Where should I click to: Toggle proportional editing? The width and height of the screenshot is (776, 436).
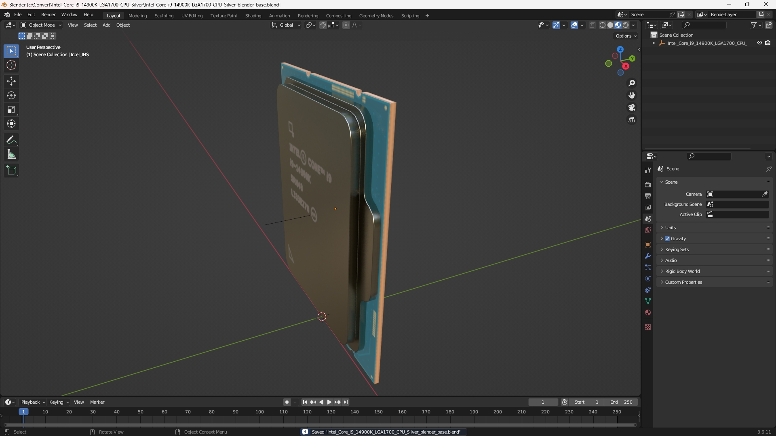[x=346, y=25]
